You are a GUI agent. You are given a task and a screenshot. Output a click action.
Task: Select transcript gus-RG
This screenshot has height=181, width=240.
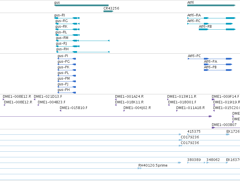(67, 24)
